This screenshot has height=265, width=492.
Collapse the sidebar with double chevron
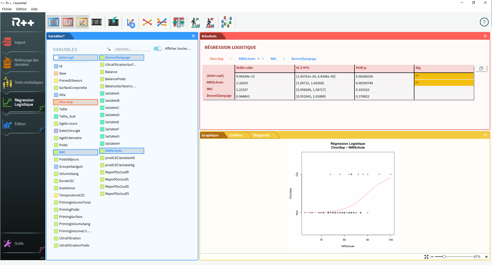[x=42, y=258]
